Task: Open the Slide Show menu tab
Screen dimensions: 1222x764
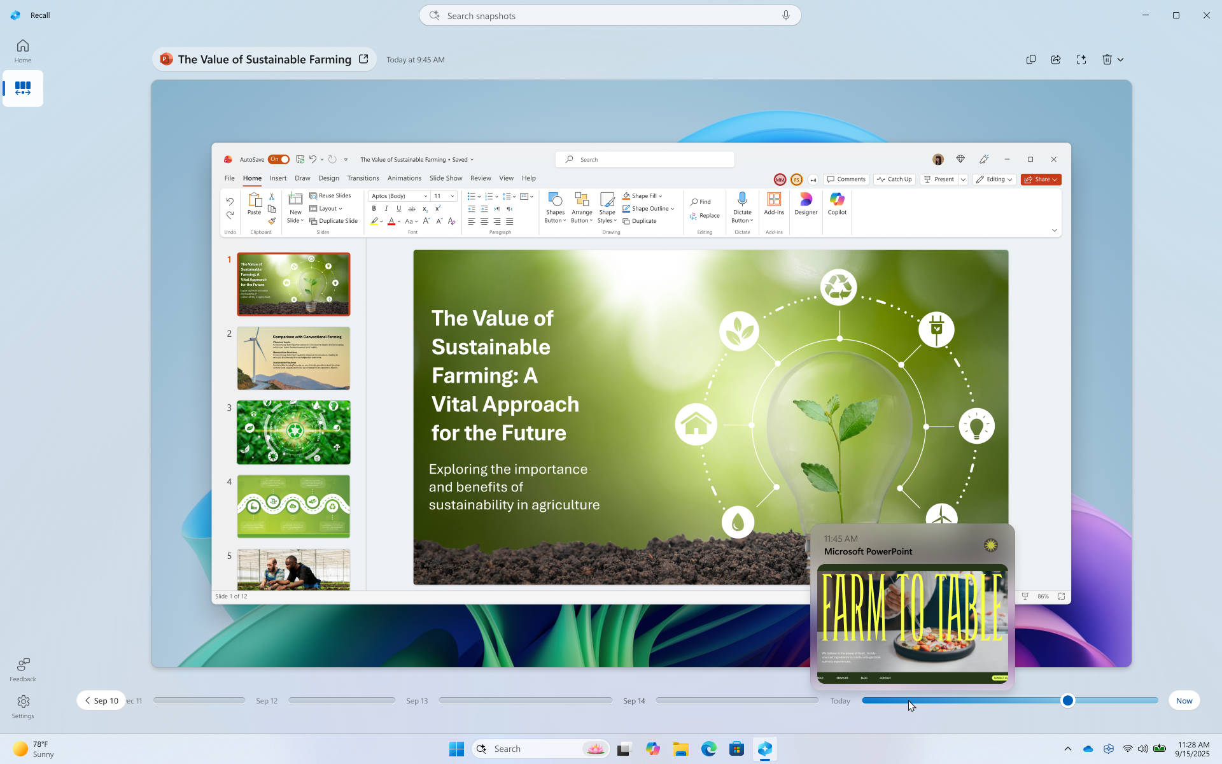Action: (446, 178)
